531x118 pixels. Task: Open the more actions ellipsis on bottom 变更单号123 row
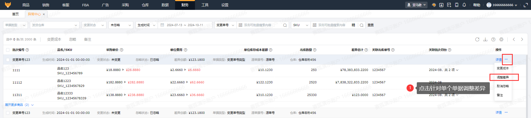(506, 112)
